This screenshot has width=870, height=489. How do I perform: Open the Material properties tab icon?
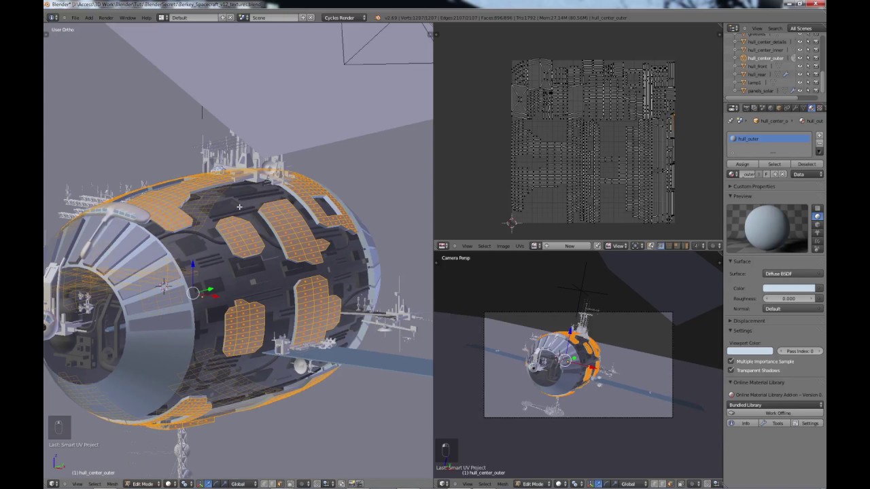point(812,107)
